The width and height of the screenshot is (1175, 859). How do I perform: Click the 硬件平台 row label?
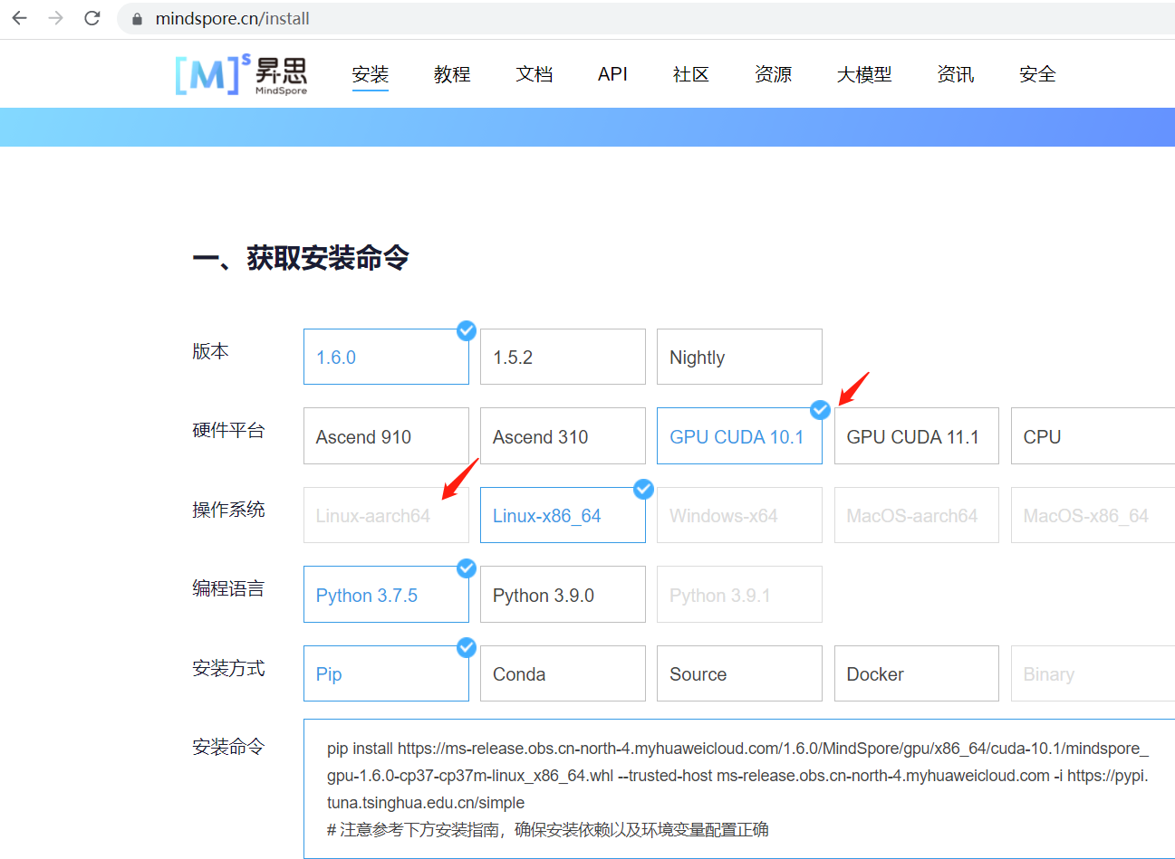point(228,430)
